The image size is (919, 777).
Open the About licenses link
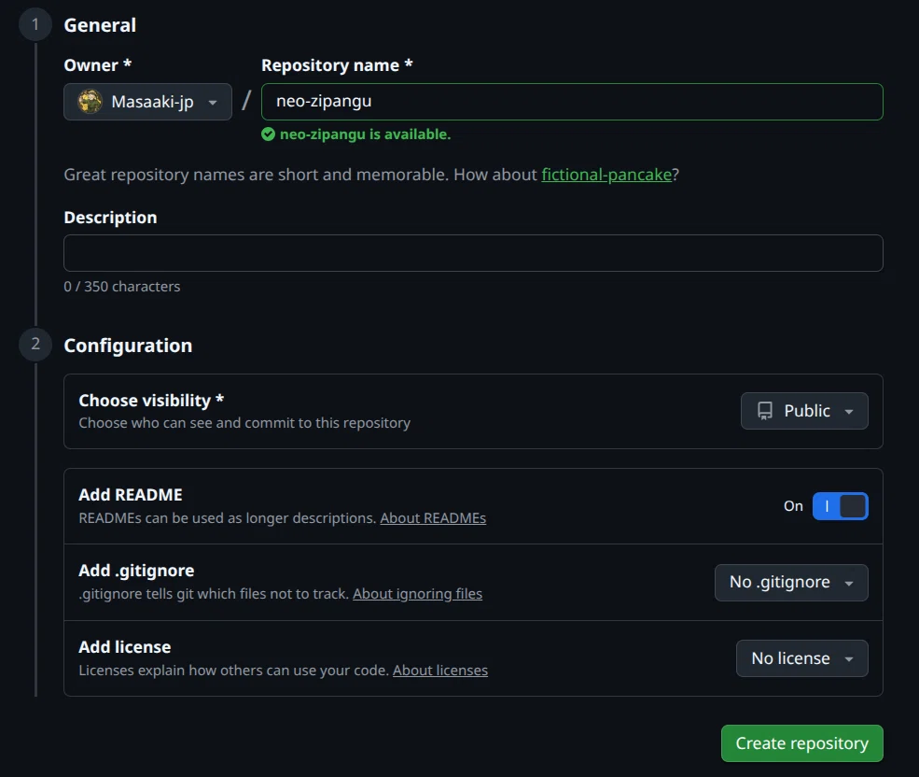(x=440, y=671)
